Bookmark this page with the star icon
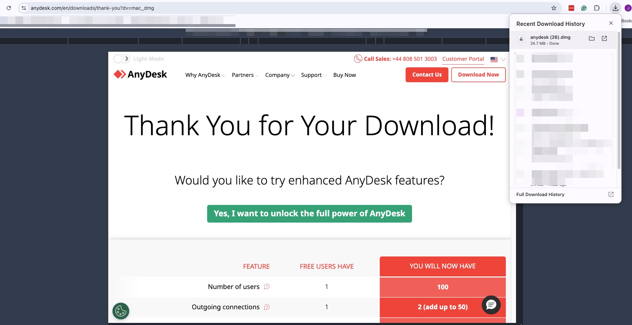 (554, 8)
